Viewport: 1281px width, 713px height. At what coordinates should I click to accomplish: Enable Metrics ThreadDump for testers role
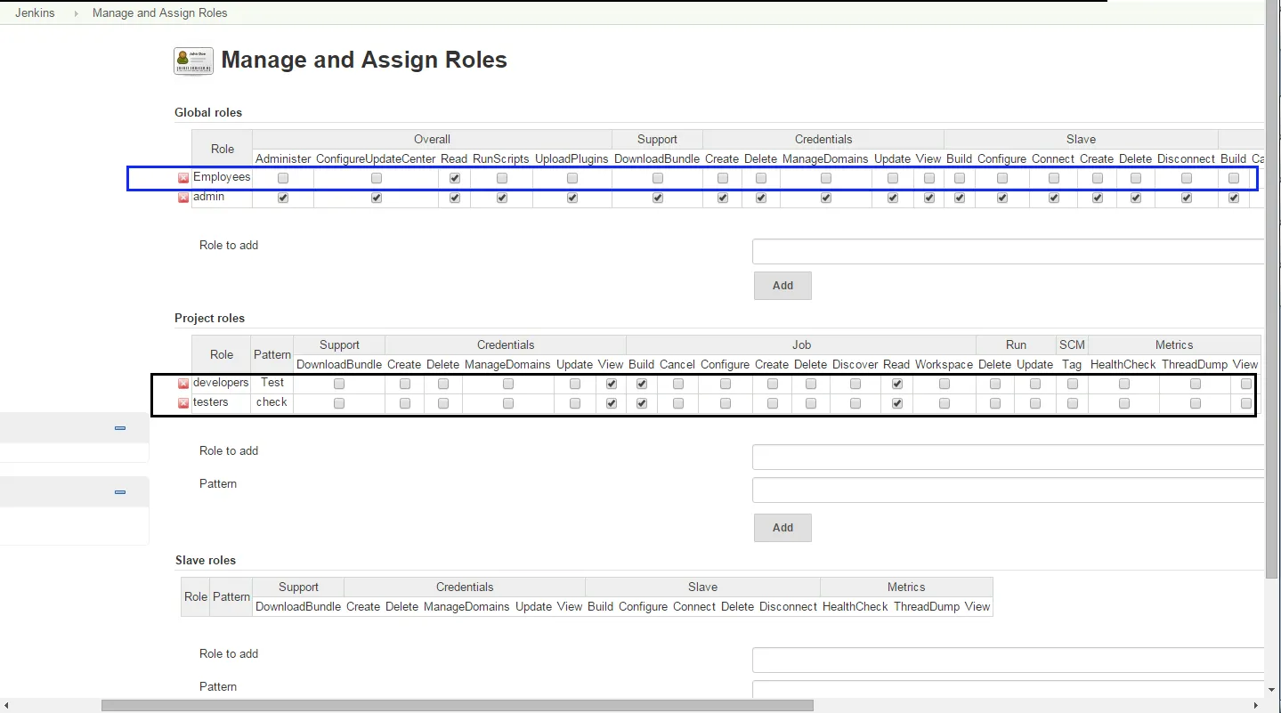point(1196,403)
